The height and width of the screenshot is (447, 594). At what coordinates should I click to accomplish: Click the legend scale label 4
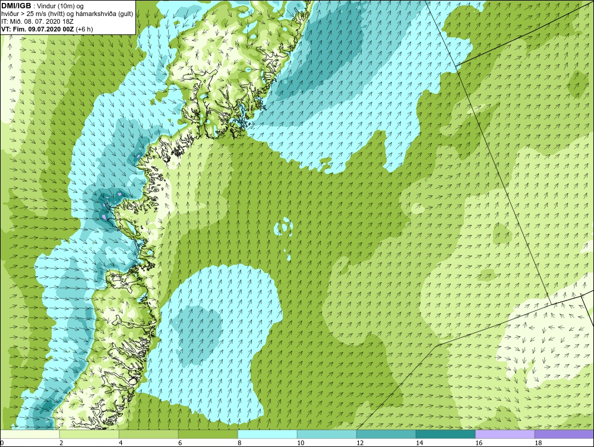click(x=121, y=443)
